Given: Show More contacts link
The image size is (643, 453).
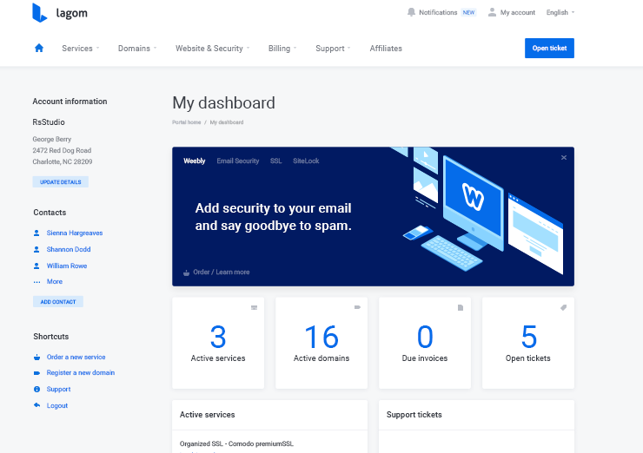Looking at the screenshot, I should click(55, 282).
